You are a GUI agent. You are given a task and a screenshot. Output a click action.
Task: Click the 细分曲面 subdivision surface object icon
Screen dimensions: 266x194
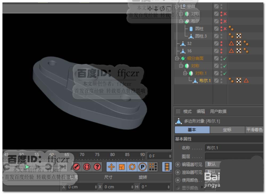[183, 58]
